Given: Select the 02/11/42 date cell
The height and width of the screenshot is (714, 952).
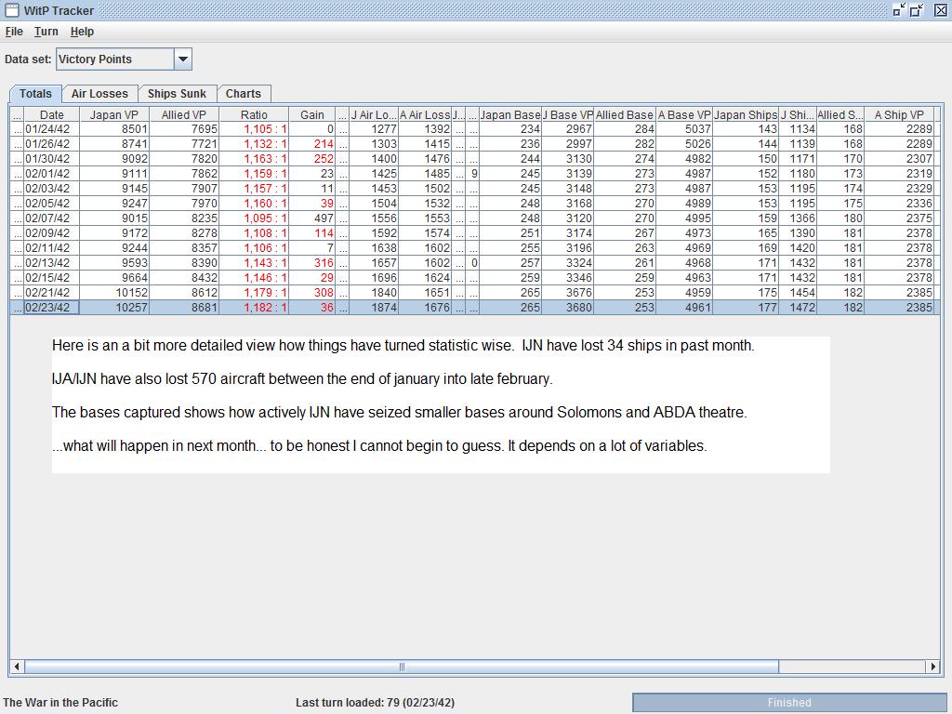Looking at the screenshot, I should pyautogui.click(x=52, y=247).
